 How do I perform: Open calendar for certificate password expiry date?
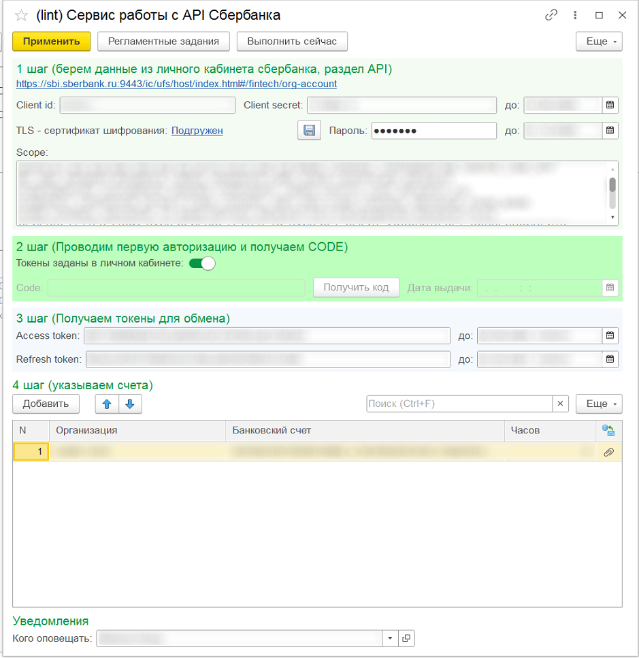[x=610, y=131]
